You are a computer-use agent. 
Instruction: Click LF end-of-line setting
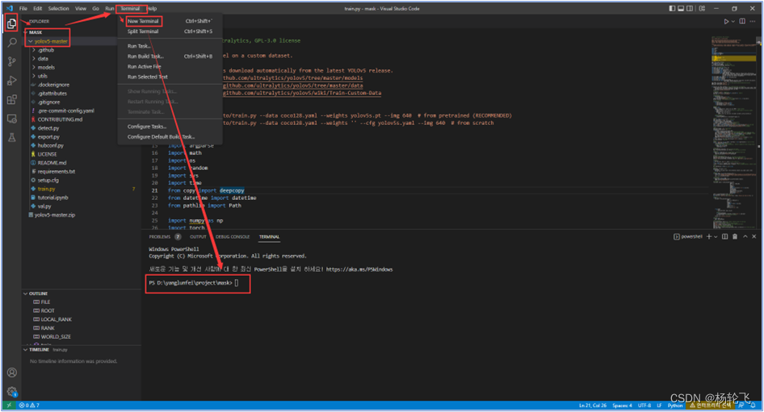[659, 405]
